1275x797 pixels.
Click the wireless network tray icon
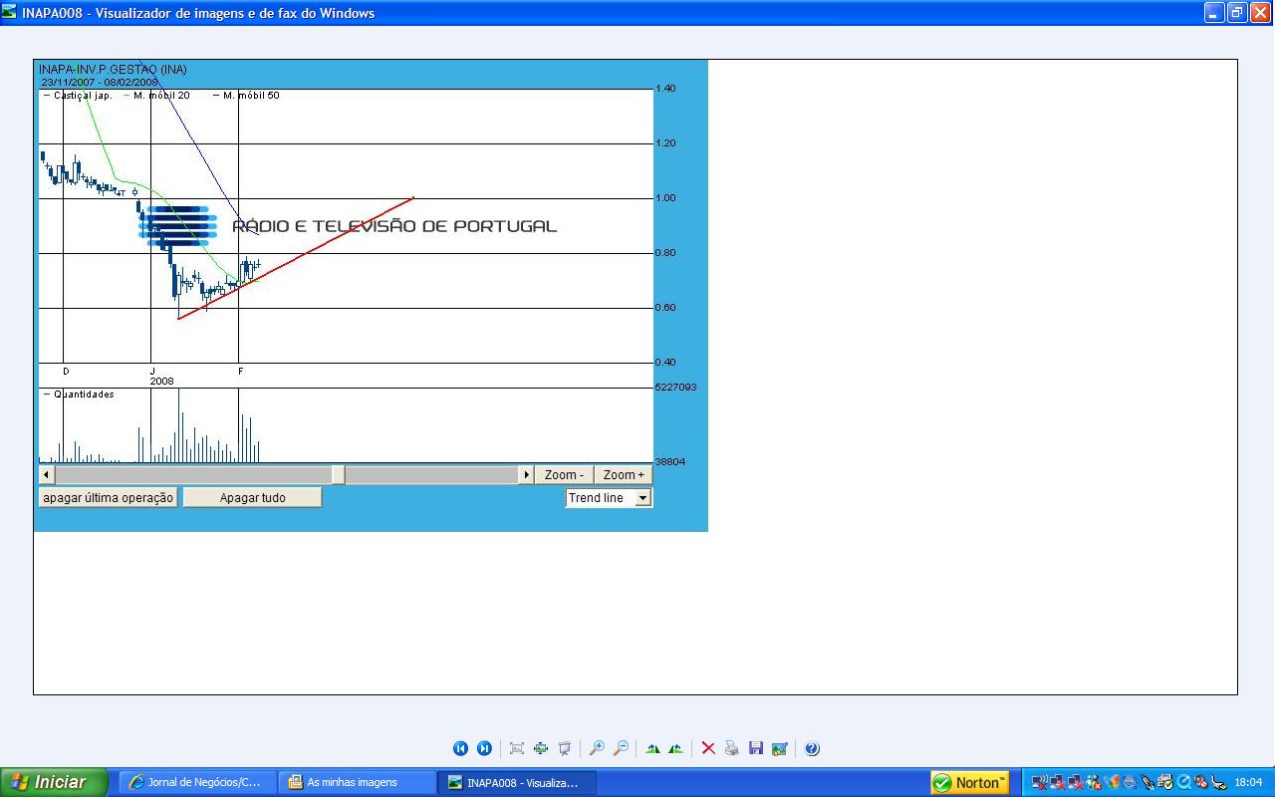[1040, 782]
